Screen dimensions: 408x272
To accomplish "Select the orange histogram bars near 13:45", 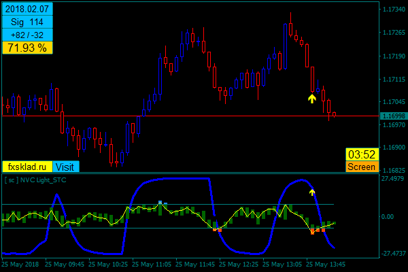I will [x=318, y=231].
